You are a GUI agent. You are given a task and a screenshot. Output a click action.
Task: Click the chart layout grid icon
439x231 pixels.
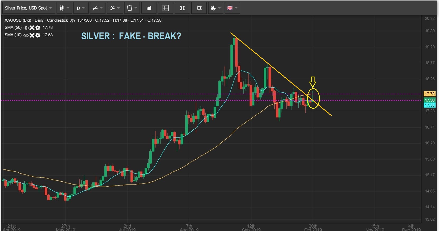click(x=166, y=8)
